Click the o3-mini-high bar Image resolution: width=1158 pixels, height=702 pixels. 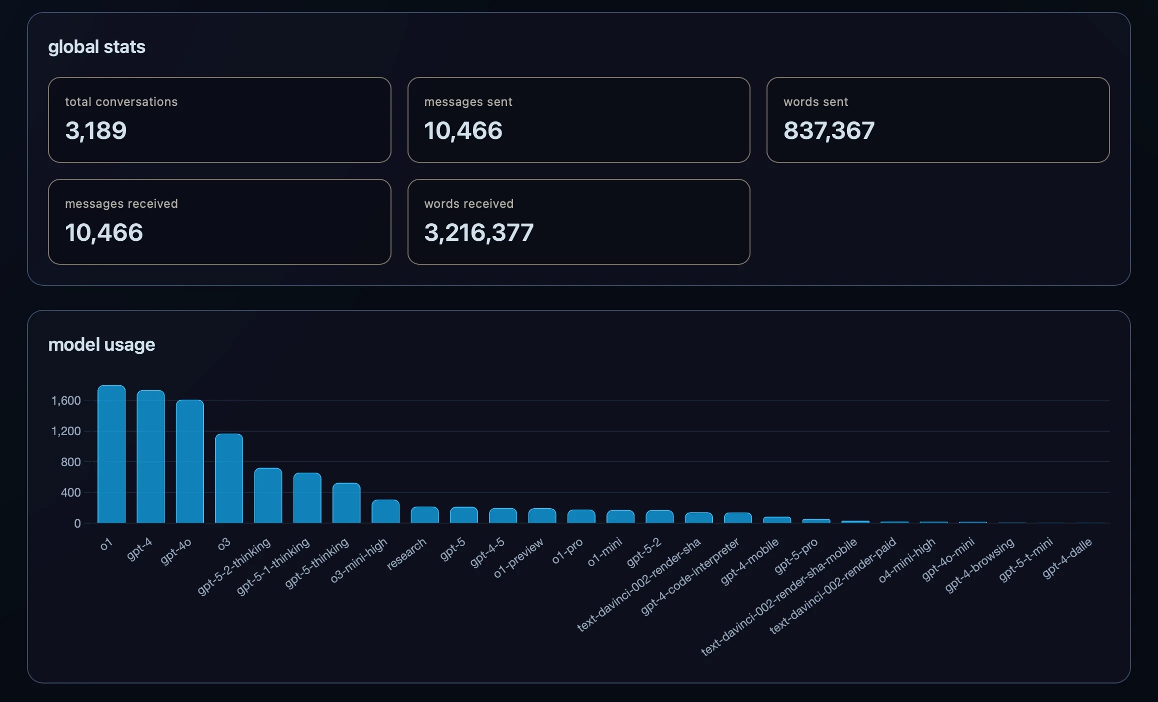(x=385, y=511)
